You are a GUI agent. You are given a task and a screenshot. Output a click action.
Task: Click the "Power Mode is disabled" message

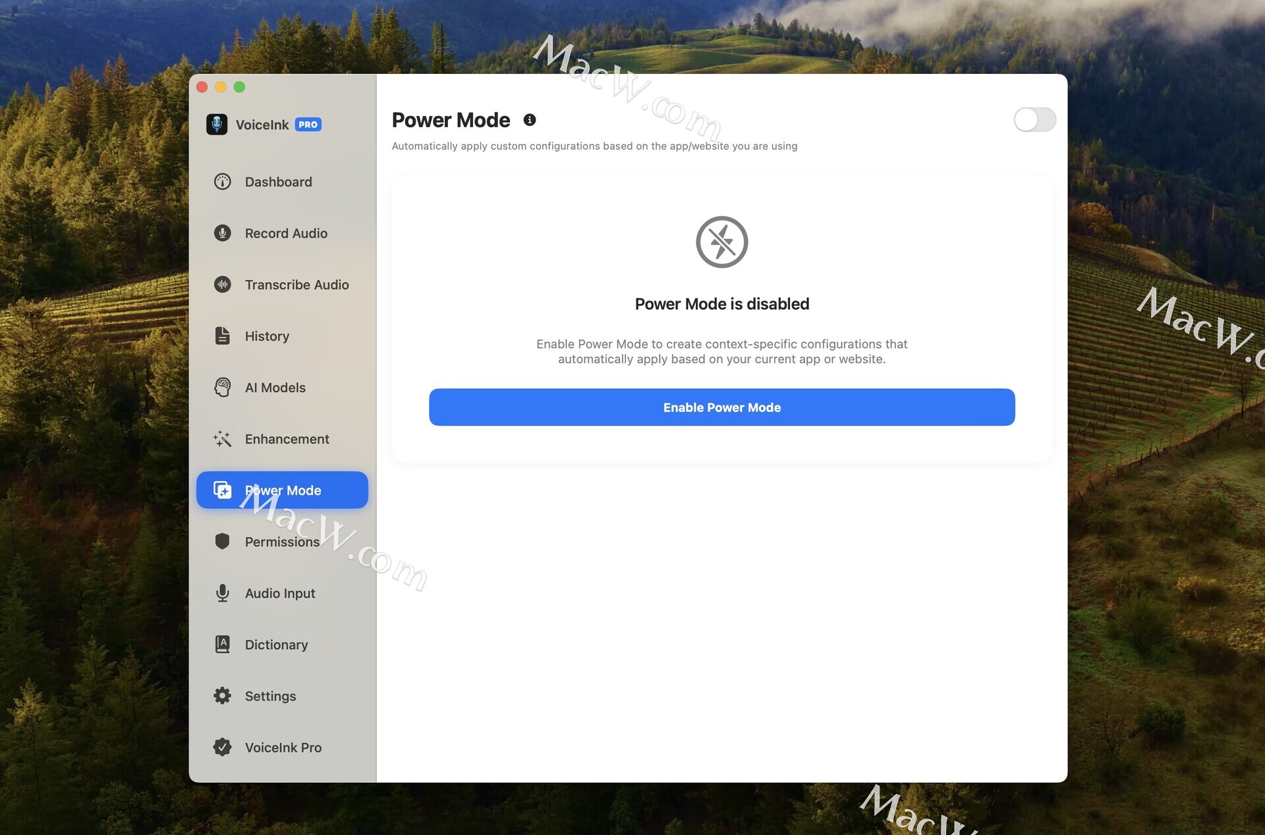coord(722,304)
